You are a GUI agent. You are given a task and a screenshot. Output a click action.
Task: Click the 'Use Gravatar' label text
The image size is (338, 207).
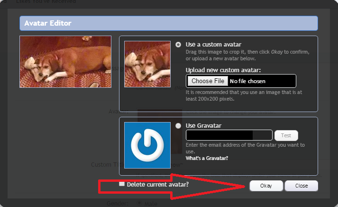click(203, 126)
